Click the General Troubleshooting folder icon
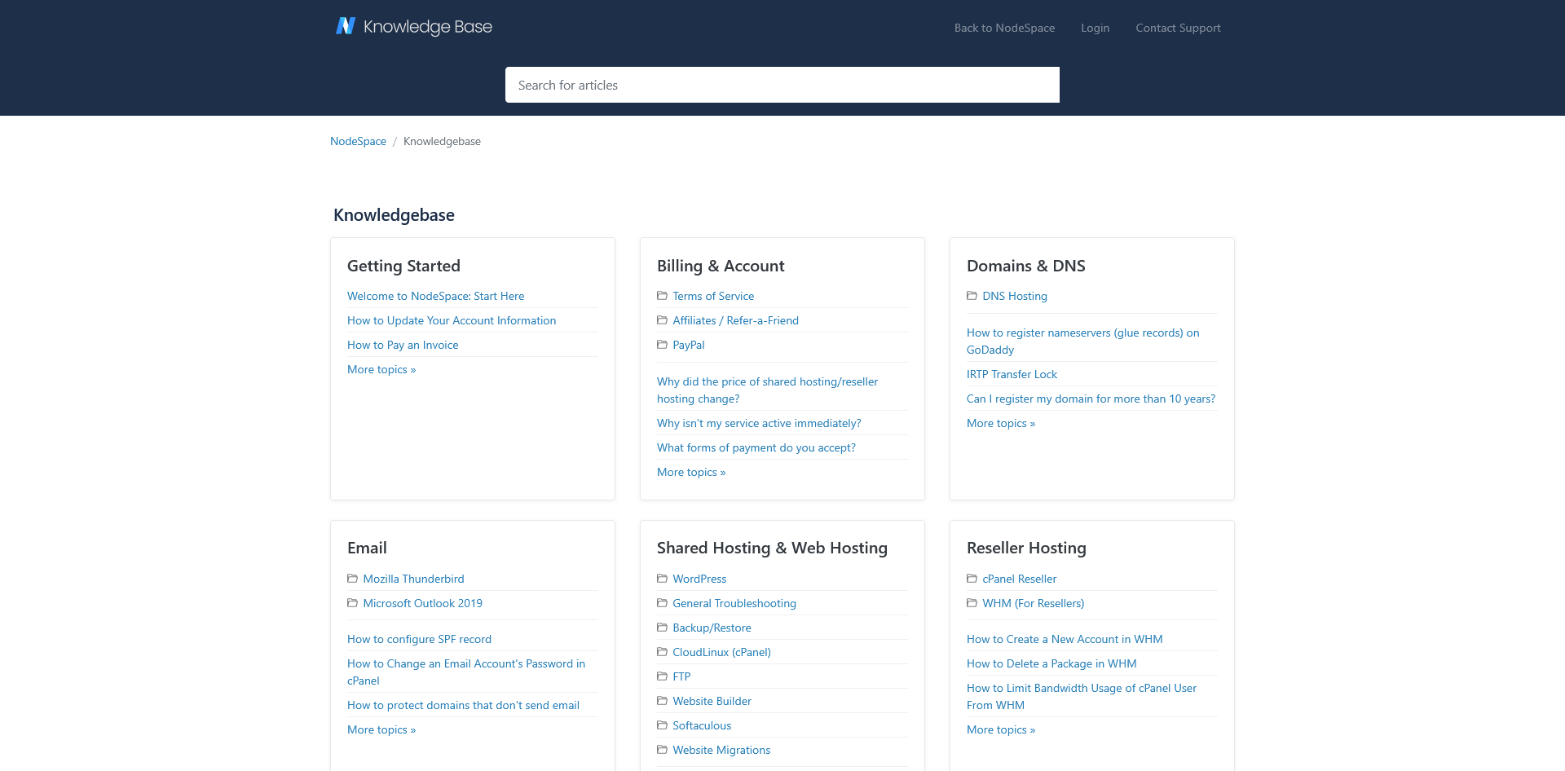This screenshot has height=771, width=1565. point(662,603)
